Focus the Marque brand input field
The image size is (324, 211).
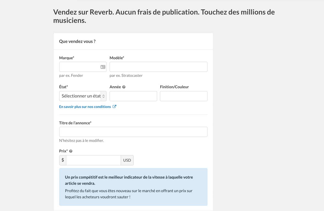pos(79,67)
